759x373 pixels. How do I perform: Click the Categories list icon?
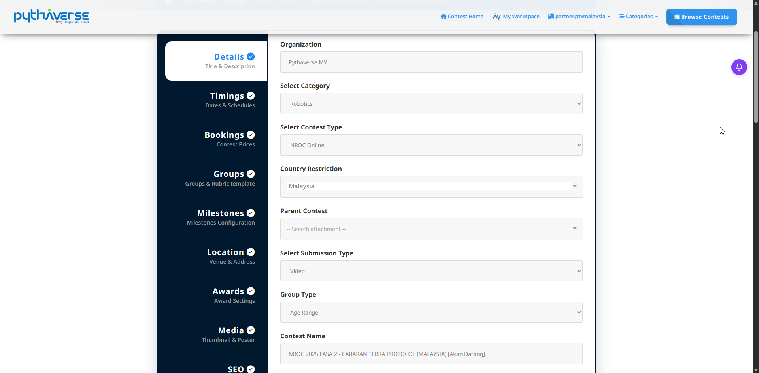coord(621,16)
